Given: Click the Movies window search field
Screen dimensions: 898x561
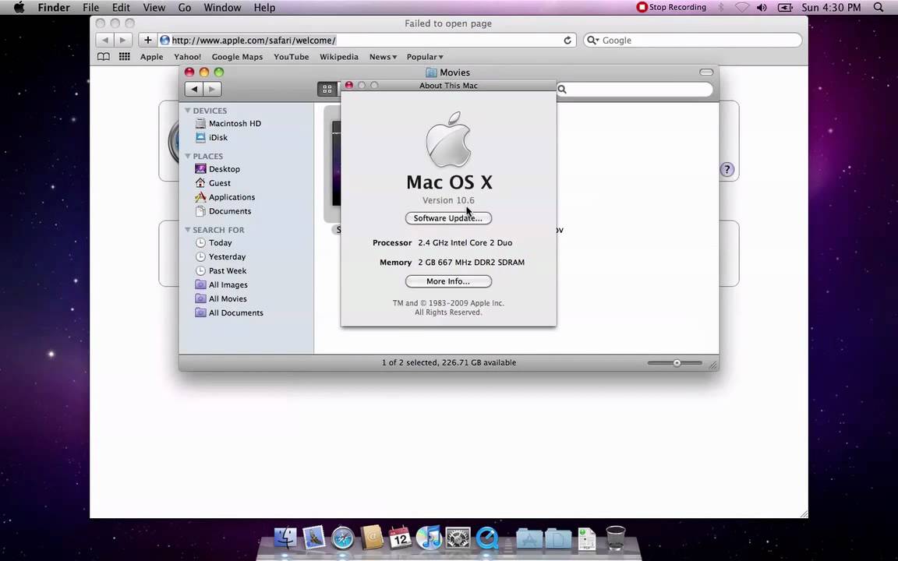Looking at the screenshot, I should 635,90.
